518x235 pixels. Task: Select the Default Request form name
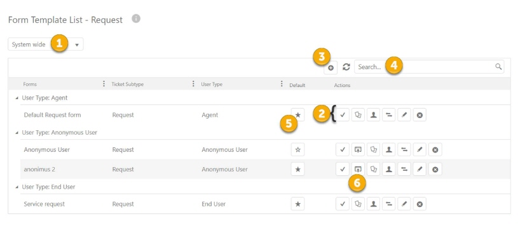click(52, 115)
